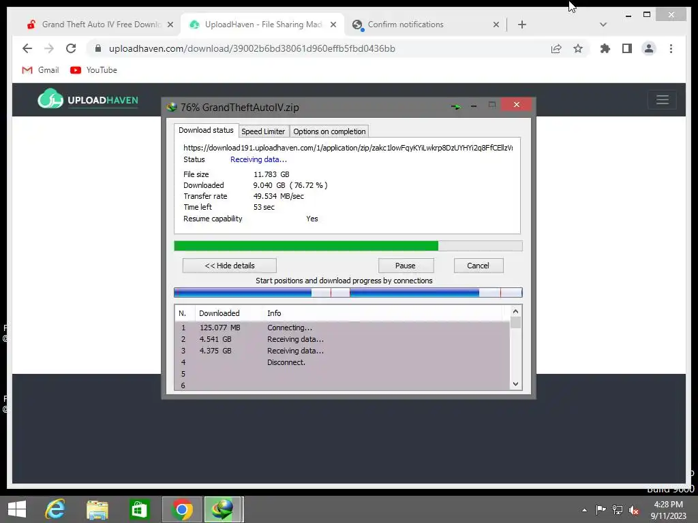Open Chrome extensions puzzle icon
This screenshot has height=523, width=698.
(x=605, y=48)
